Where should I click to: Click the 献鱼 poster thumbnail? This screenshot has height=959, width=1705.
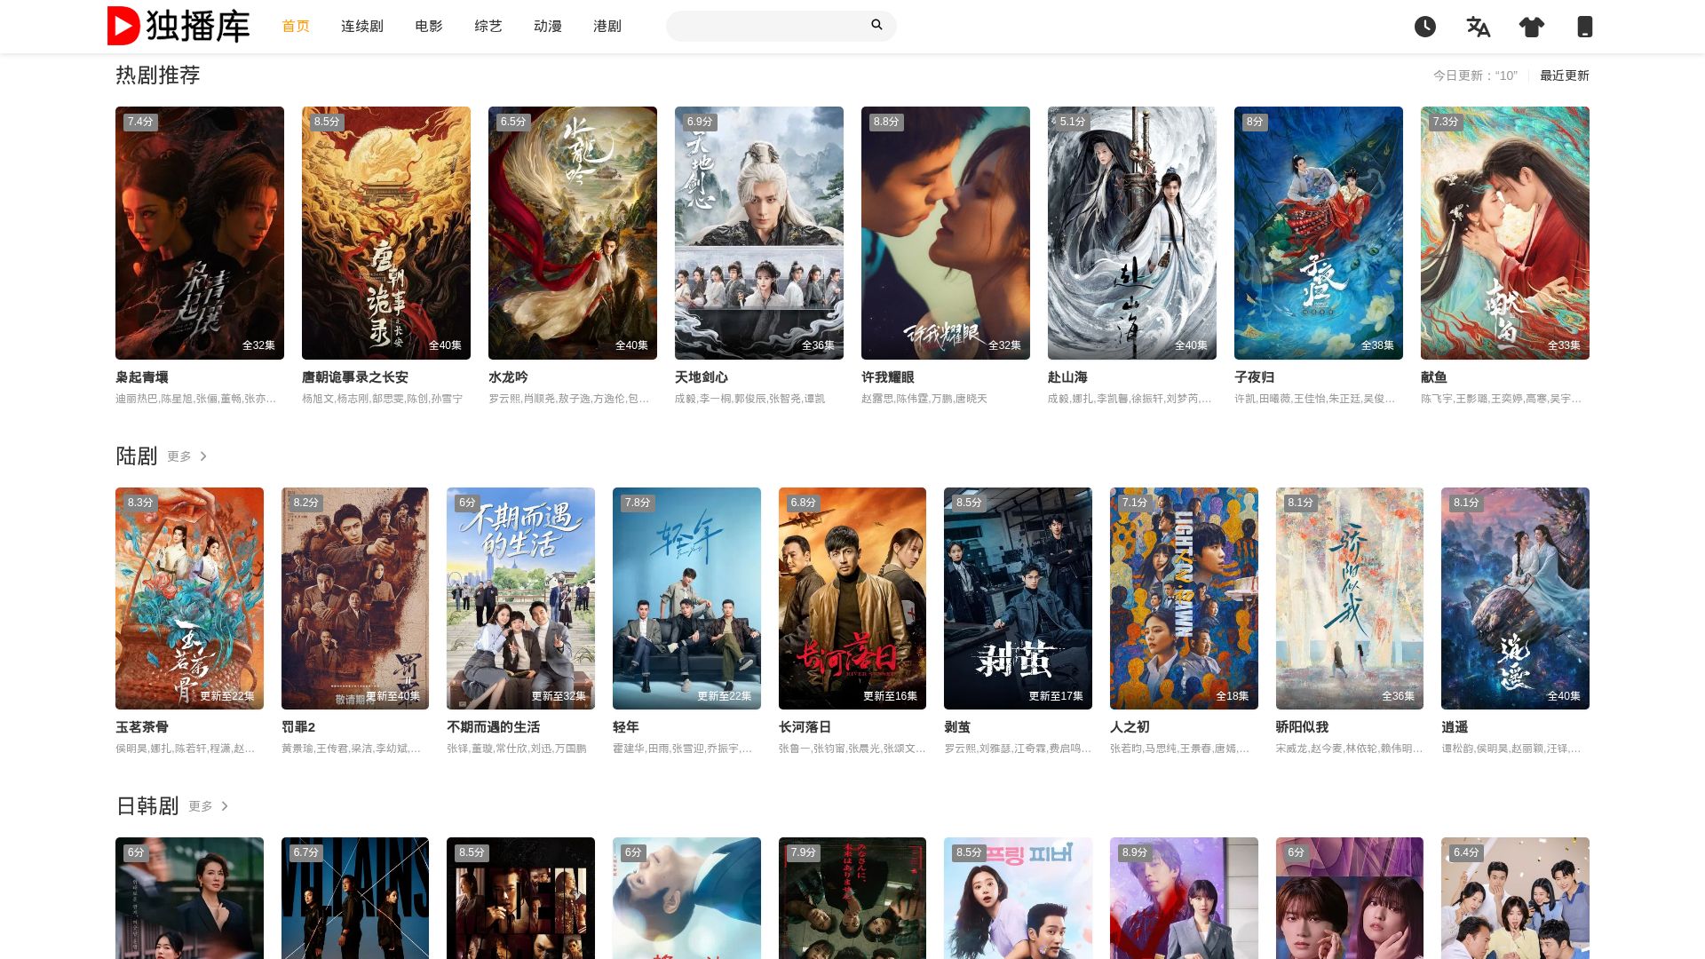click(1504, 233)
